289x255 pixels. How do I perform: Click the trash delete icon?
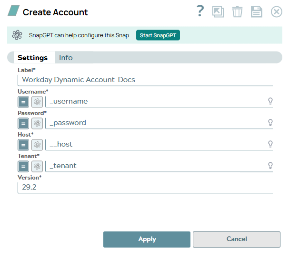pyautogui.click(x=237, y=11)
